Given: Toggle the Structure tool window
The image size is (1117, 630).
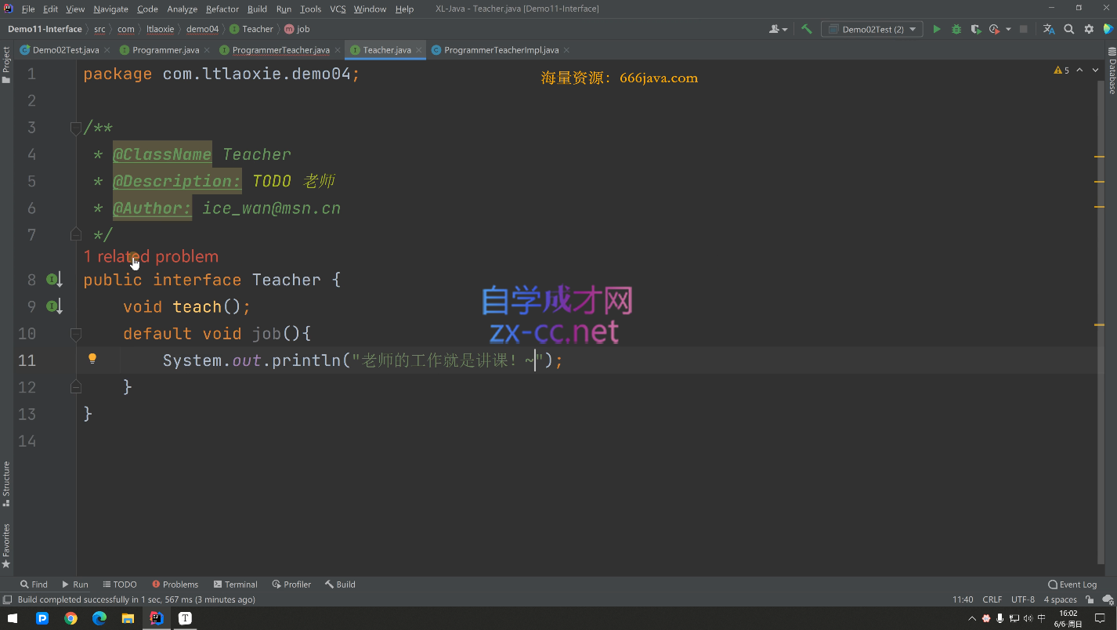Looking at the screenshot, I should click(6, 483).
